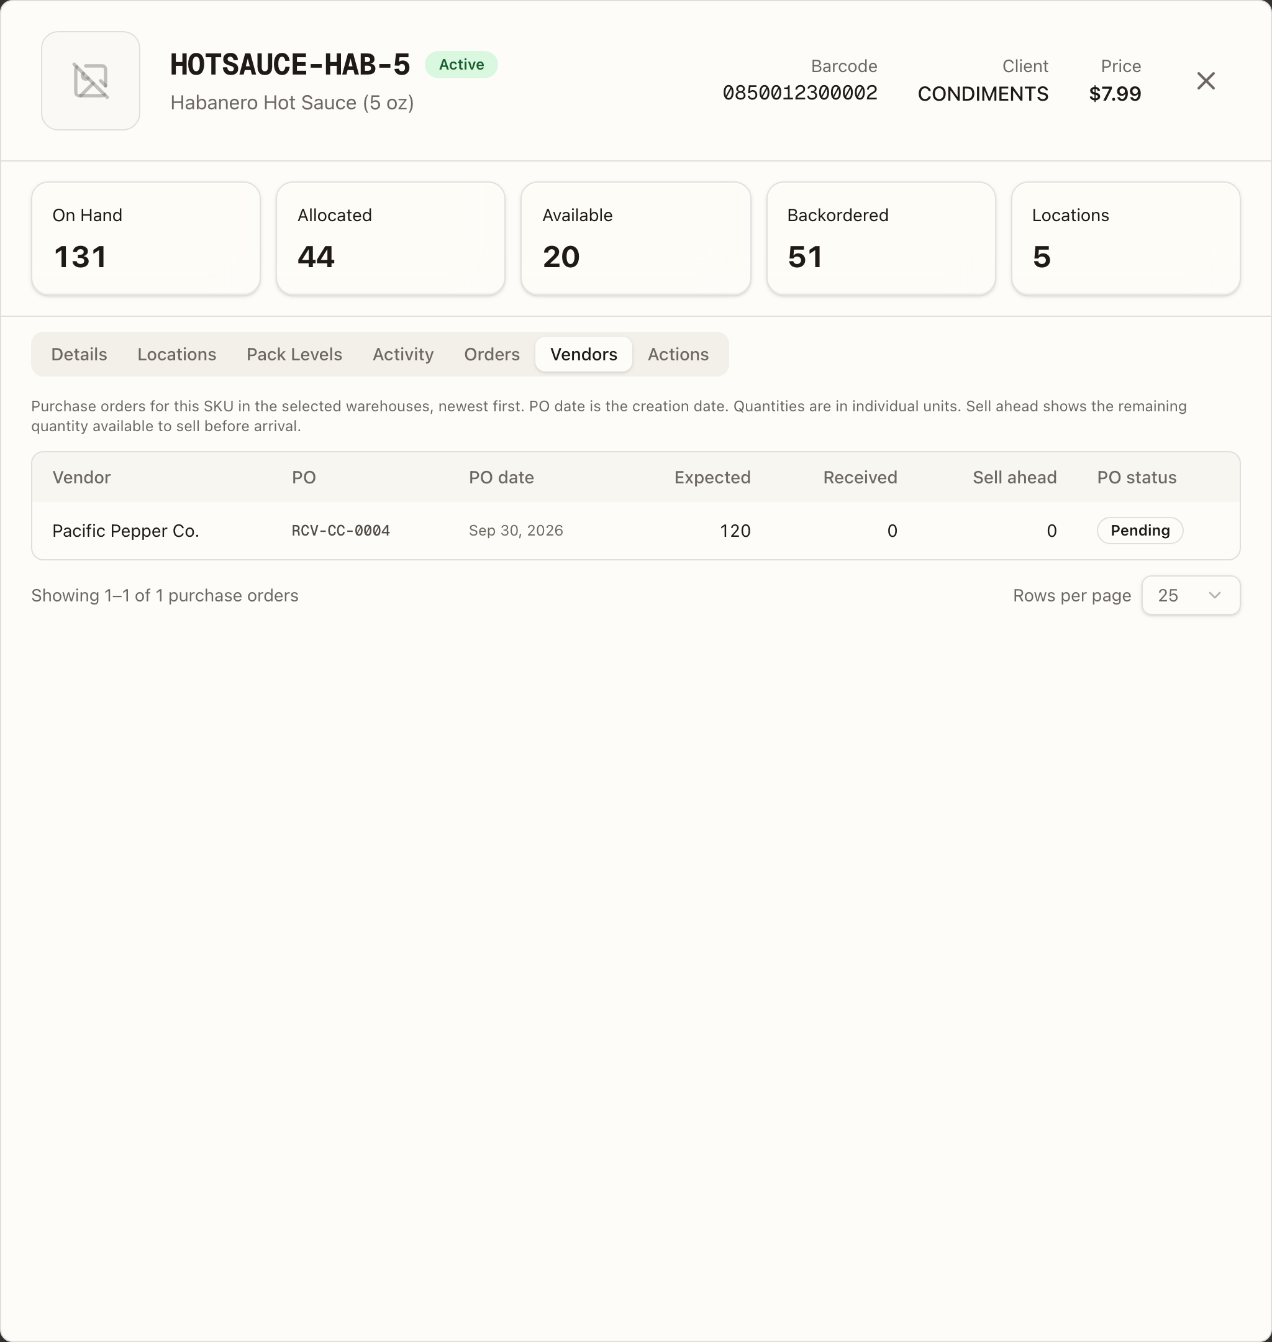Click the barcode value 0850012300002
Viewport: 1272px width, 1342px height.
(799, 93)
